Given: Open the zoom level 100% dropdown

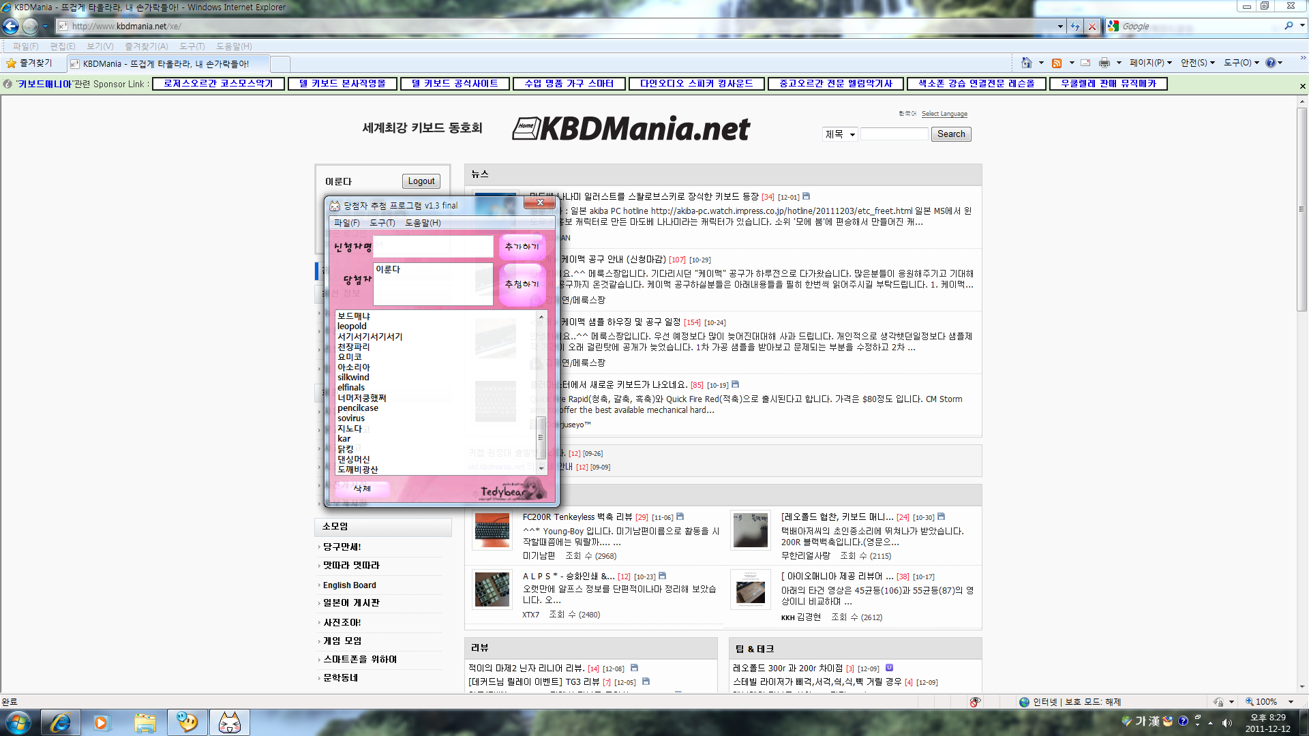Looking at the screenshot, I should click(x=1291, y=702).
